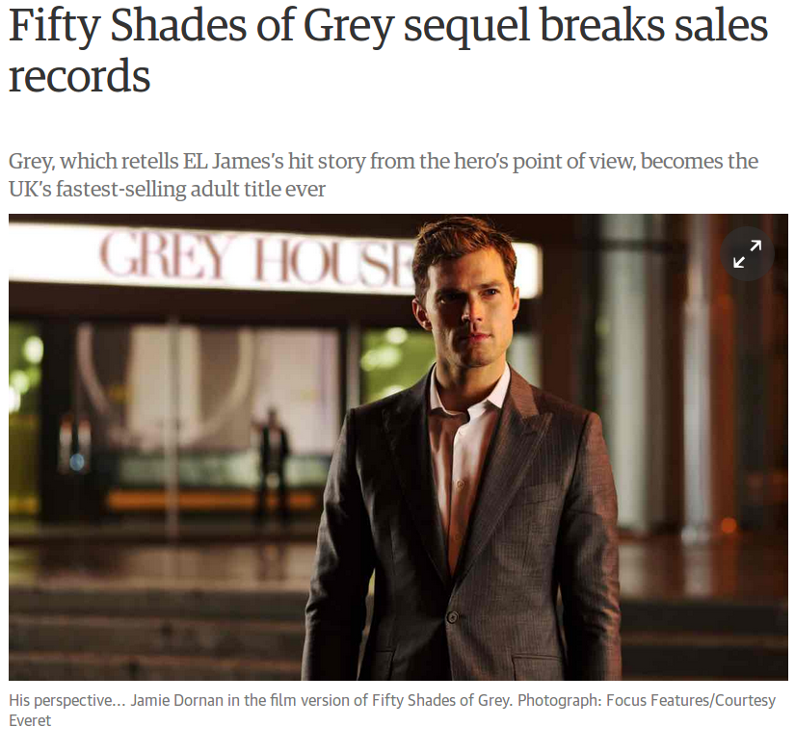This screenshot has width=795, height=753.
Task: Click the suit jacket button in the photo
Action: pos(452,616)
